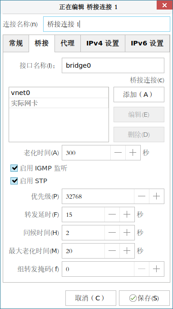Open the IPv4 设置 tab
Screen dimensions: 173x309
(x=103, y=43)
